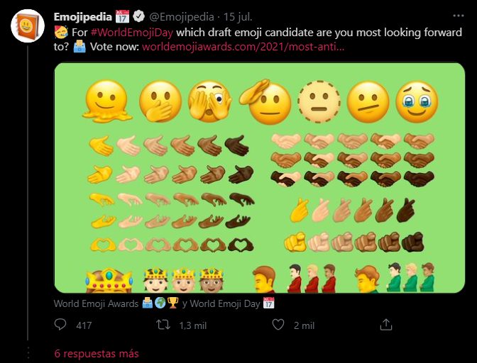477x363 pixels.
Task: Click the Emojipedia account name
Action: pyautogui.click(x=82, y=16)
